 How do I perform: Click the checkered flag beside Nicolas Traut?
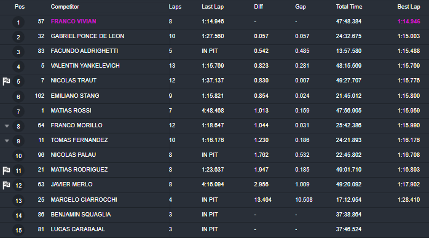[x=6, y=81]
